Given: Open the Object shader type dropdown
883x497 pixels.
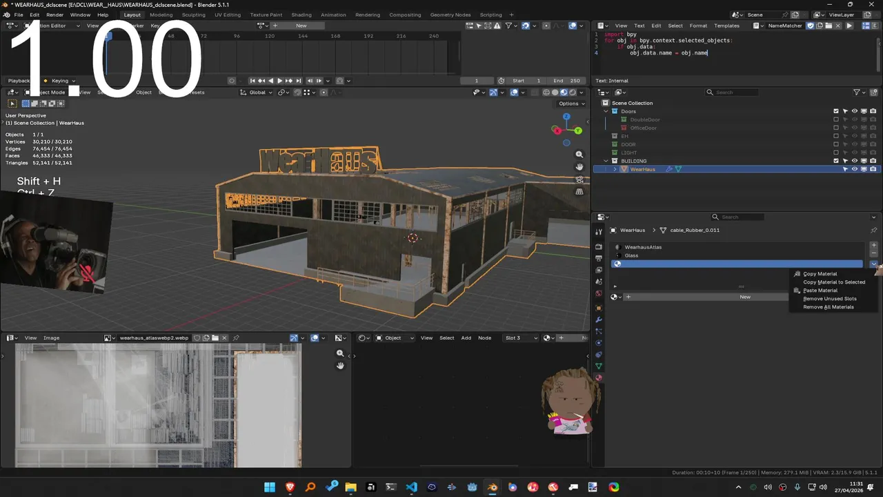Looking at the screenshot, I should tap(395, 338).
